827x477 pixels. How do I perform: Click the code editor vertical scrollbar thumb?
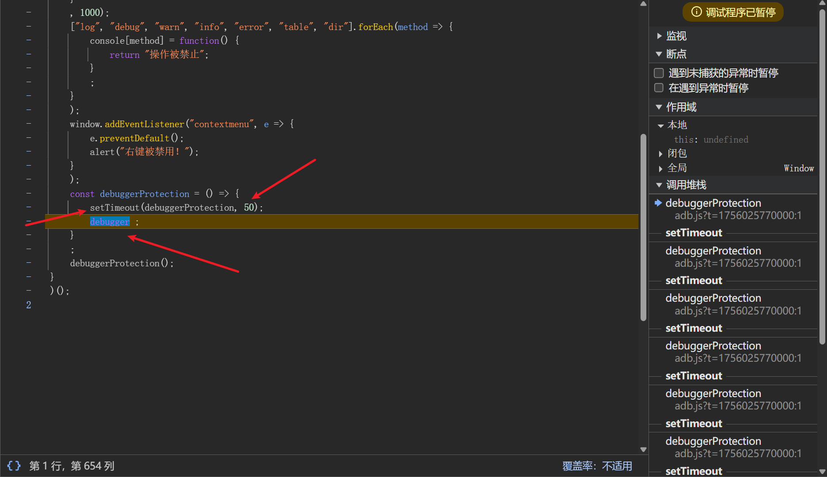[643, 227]
